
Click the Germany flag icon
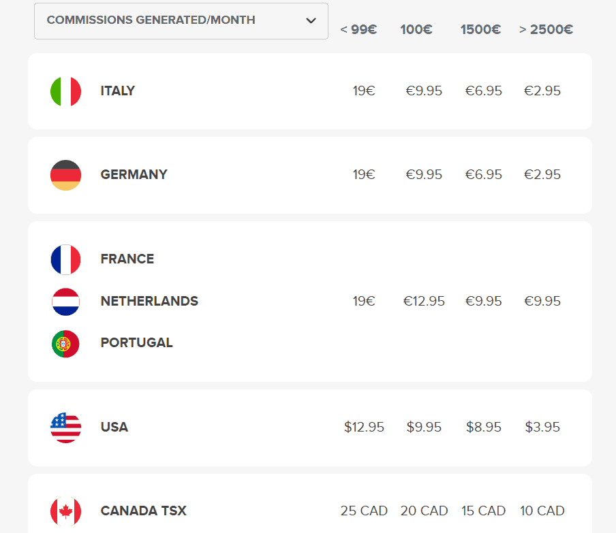click(65, 175)
